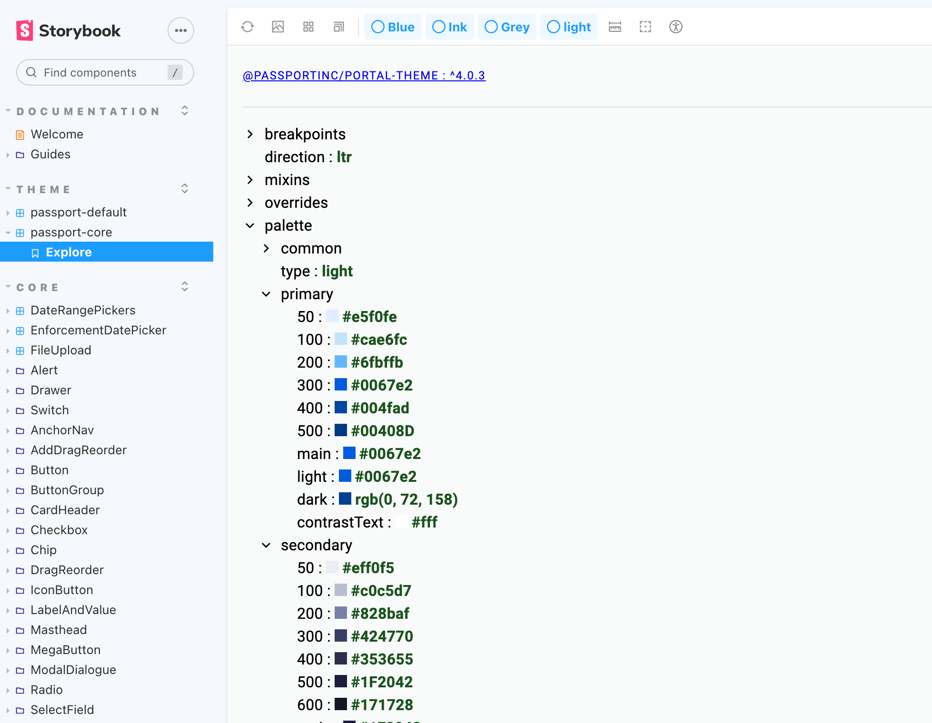Open the Welcome documentation page
This screenshot has width=932, height=723.
pos(57,134)
